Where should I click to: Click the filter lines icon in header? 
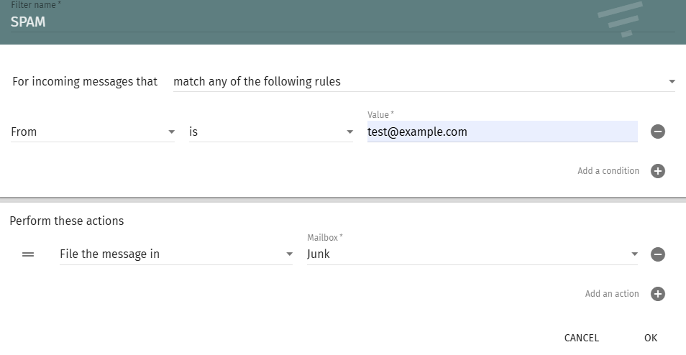tap(620, 19)
